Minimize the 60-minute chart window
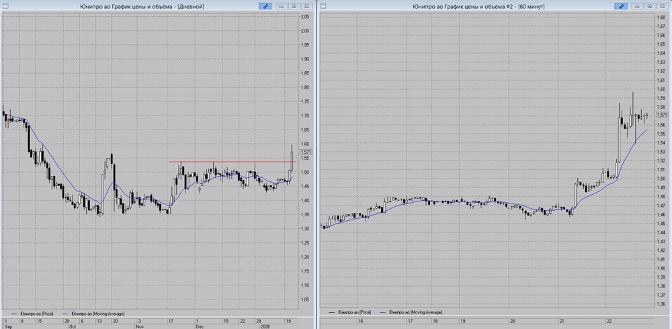672x329 pixels. (638, 5)
